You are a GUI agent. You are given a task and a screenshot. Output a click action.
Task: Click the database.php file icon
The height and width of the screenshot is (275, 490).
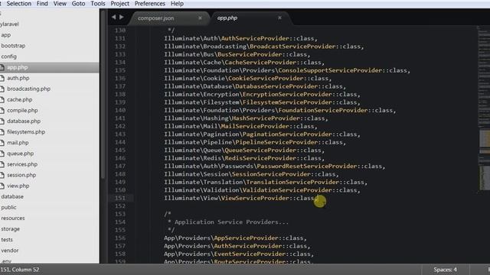[2, 121]
